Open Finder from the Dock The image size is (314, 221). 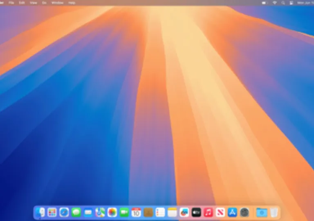40,212
